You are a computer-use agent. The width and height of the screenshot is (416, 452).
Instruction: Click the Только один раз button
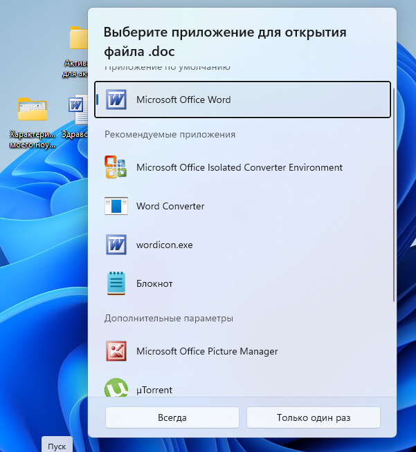coord(314,417)
